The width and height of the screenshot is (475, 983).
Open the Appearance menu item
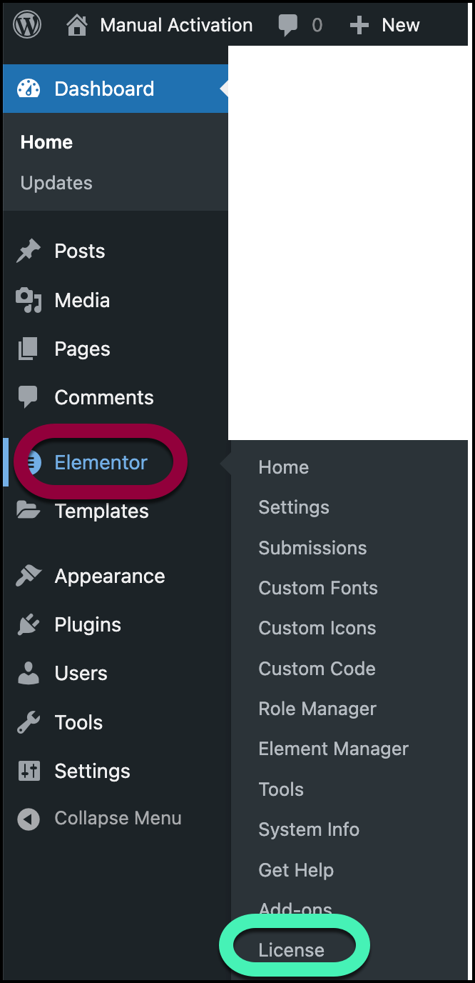point(110,576)
